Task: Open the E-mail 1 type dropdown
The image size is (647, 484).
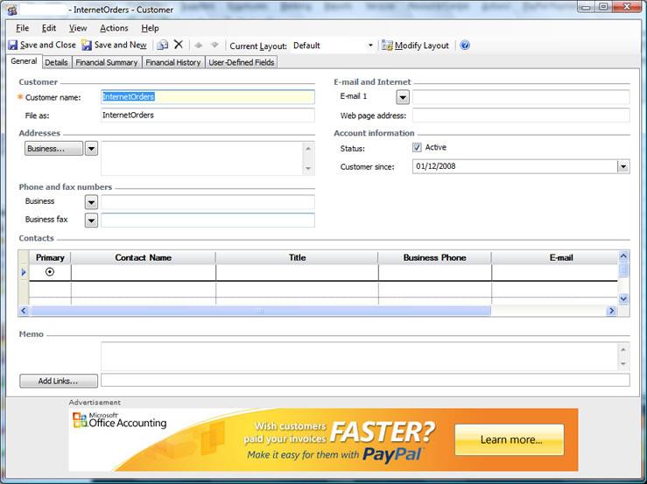Action: tap(403, 97)
